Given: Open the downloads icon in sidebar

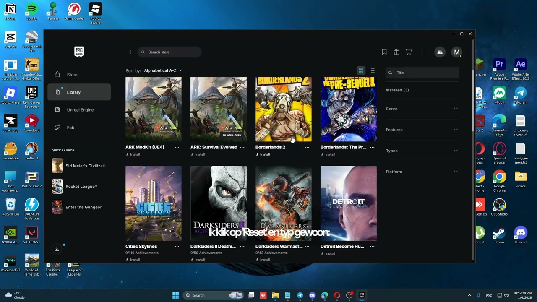Looking at the screenshot, I should click(x=57, y=249).
